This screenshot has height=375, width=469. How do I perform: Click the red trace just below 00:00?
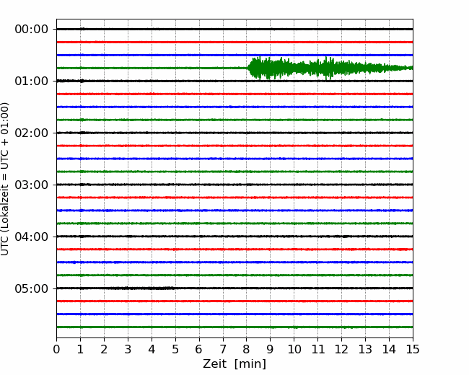[x=234, y=42]
